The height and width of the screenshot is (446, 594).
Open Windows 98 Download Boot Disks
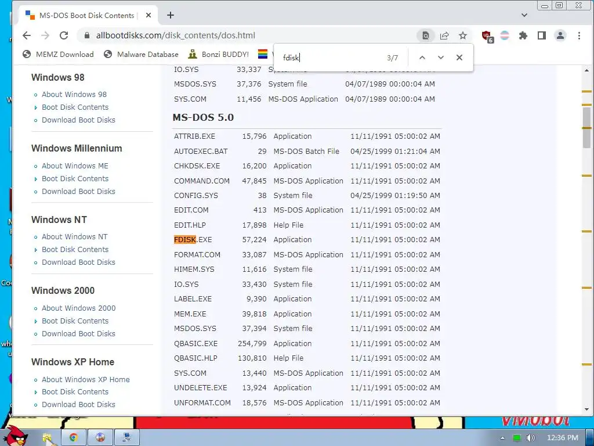pyautogui.click(x=78, y=120)
